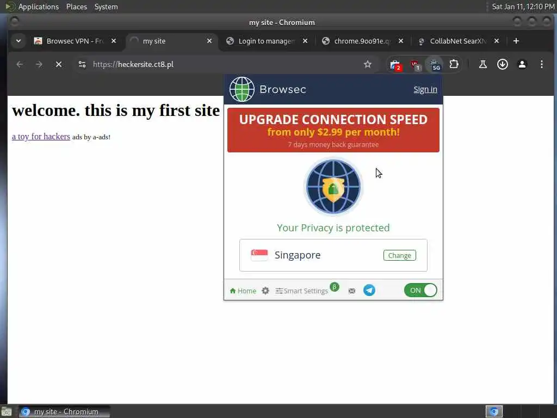Open the profile avatar icon
Image resolution: width=557 pixels, height=418 pixels.
[522, 64]
